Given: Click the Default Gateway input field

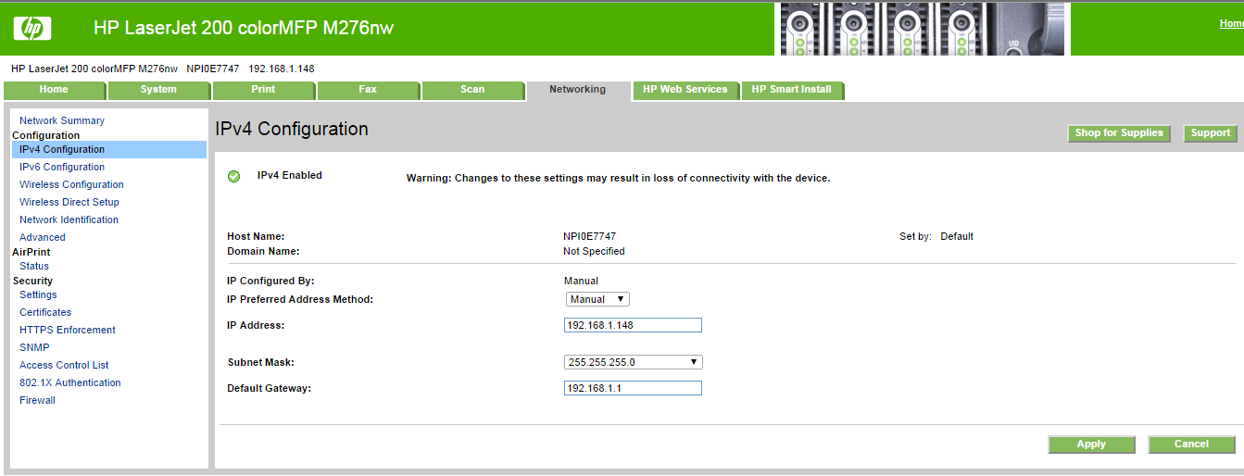Looking at the screenshot, I should pos(634,388).
